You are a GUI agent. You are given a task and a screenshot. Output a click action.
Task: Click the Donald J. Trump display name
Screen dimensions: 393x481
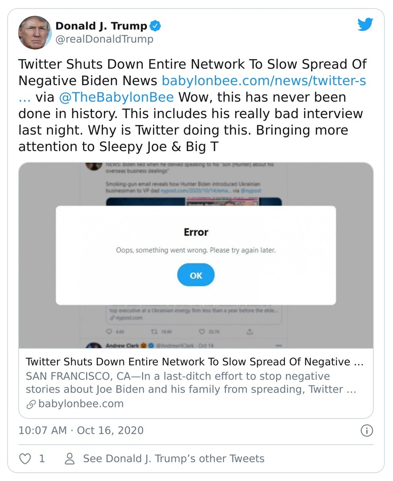(101, 26)
